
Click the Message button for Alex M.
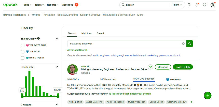click(x=163, y=67)
